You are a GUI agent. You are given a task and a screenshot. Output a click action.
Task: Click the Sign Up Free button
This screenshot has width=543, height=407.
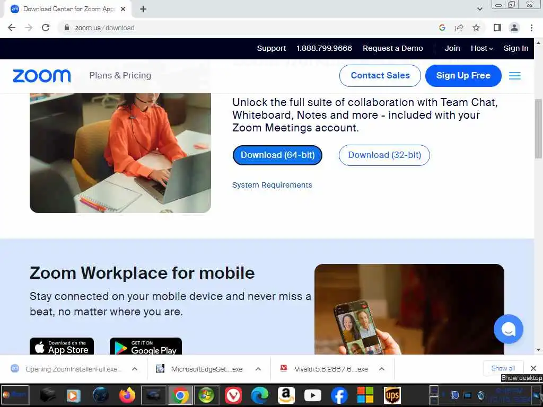coord(463,75)
